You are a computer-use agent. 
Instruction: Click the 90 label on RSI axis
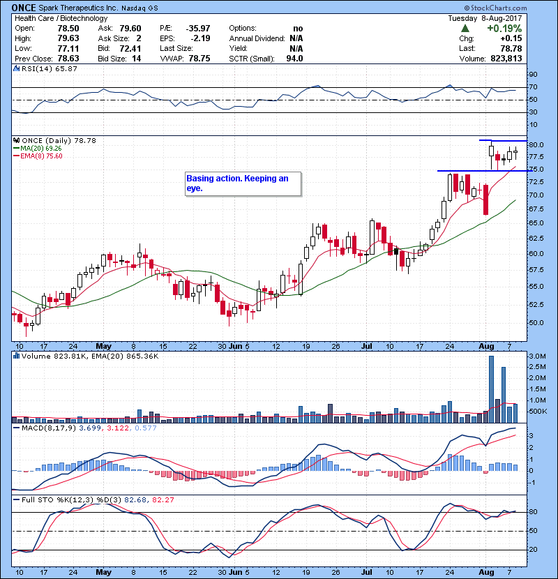534,74
